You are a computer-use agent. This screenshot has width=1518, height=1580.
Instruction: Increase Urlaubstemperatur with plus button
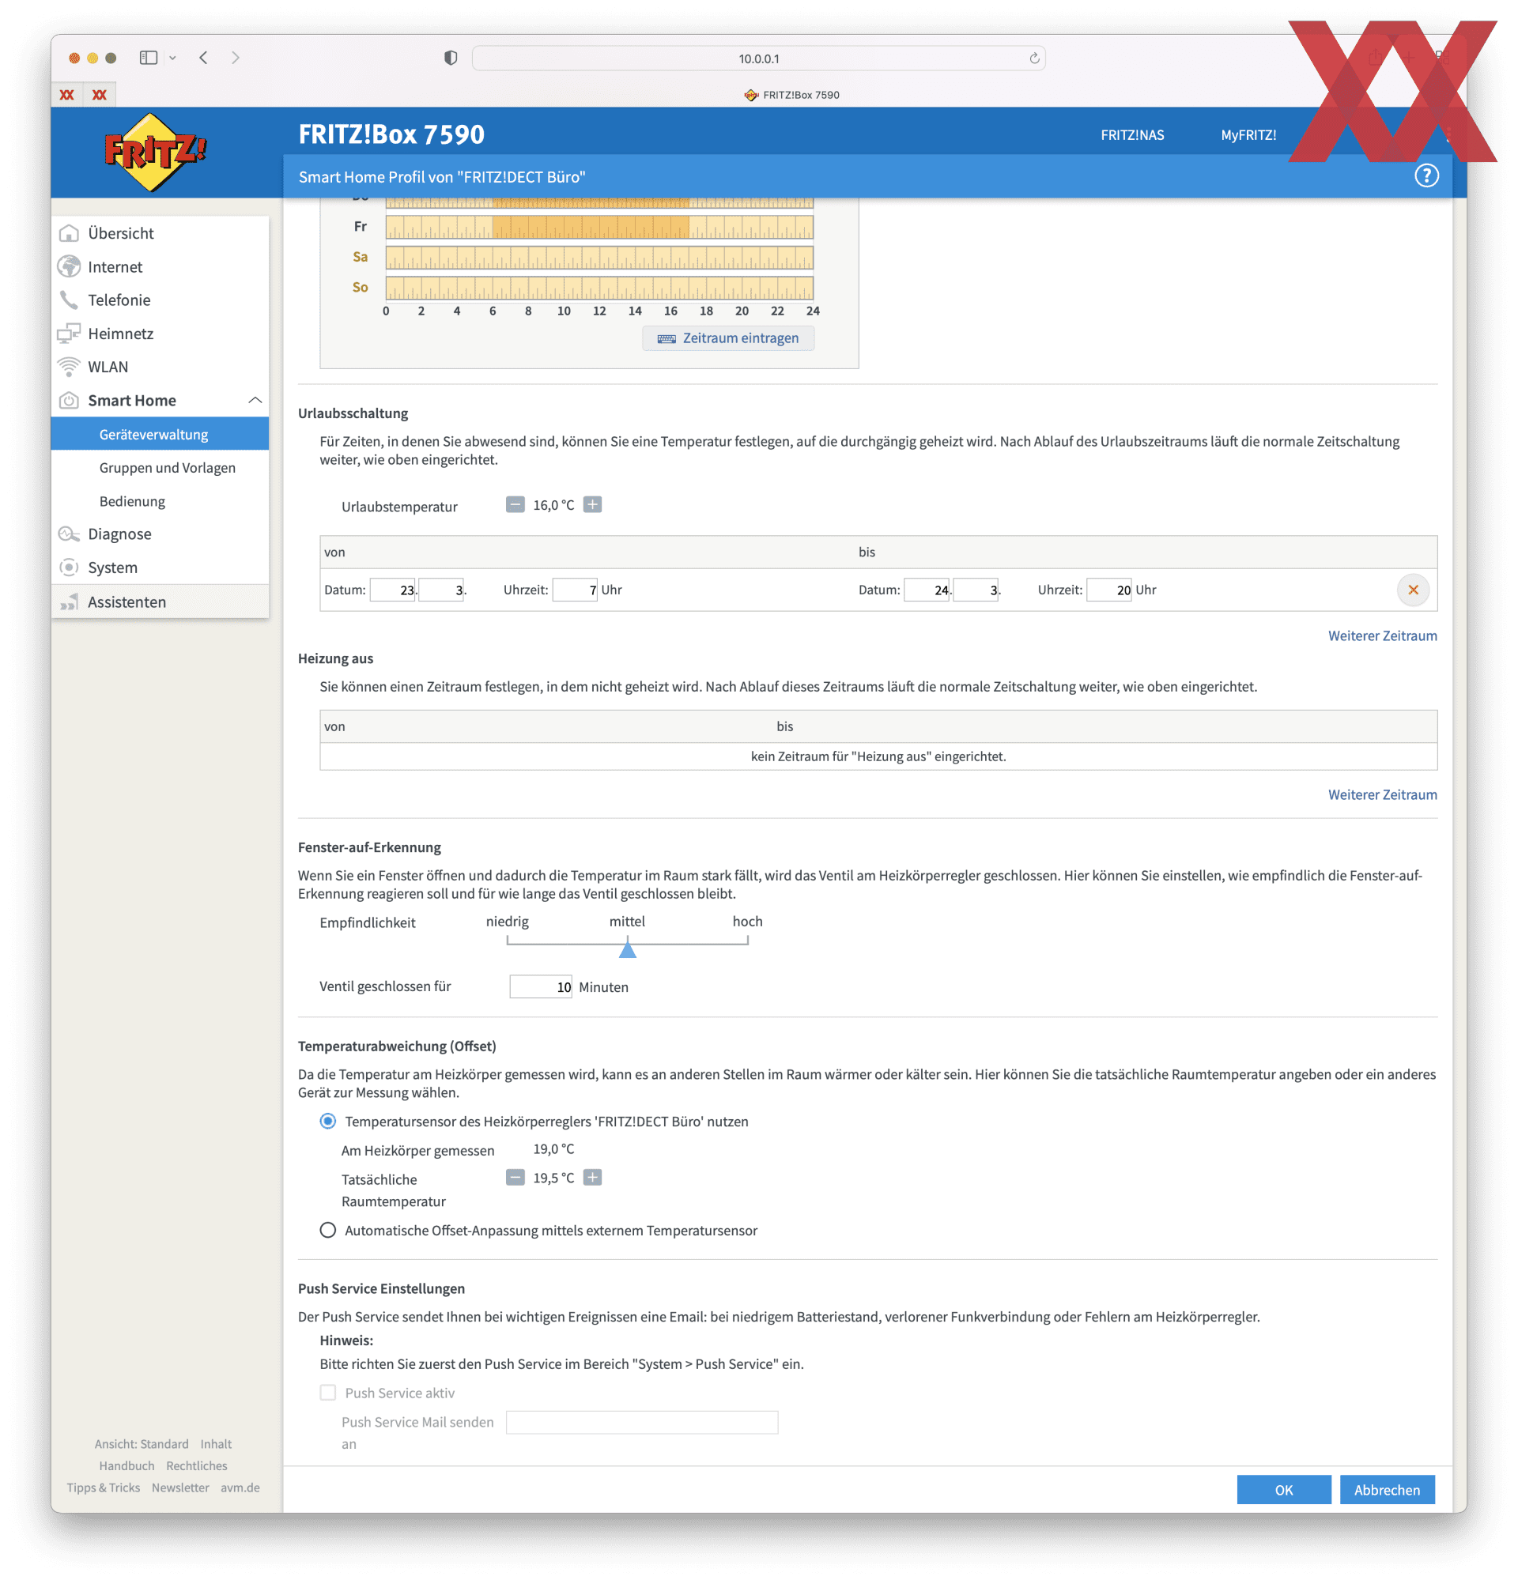592,504
